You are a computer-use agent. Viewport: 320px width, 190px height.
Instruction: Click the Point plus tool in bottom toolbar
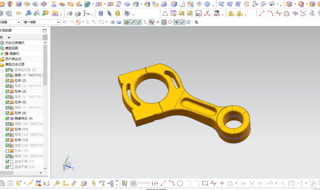[222, 183]
